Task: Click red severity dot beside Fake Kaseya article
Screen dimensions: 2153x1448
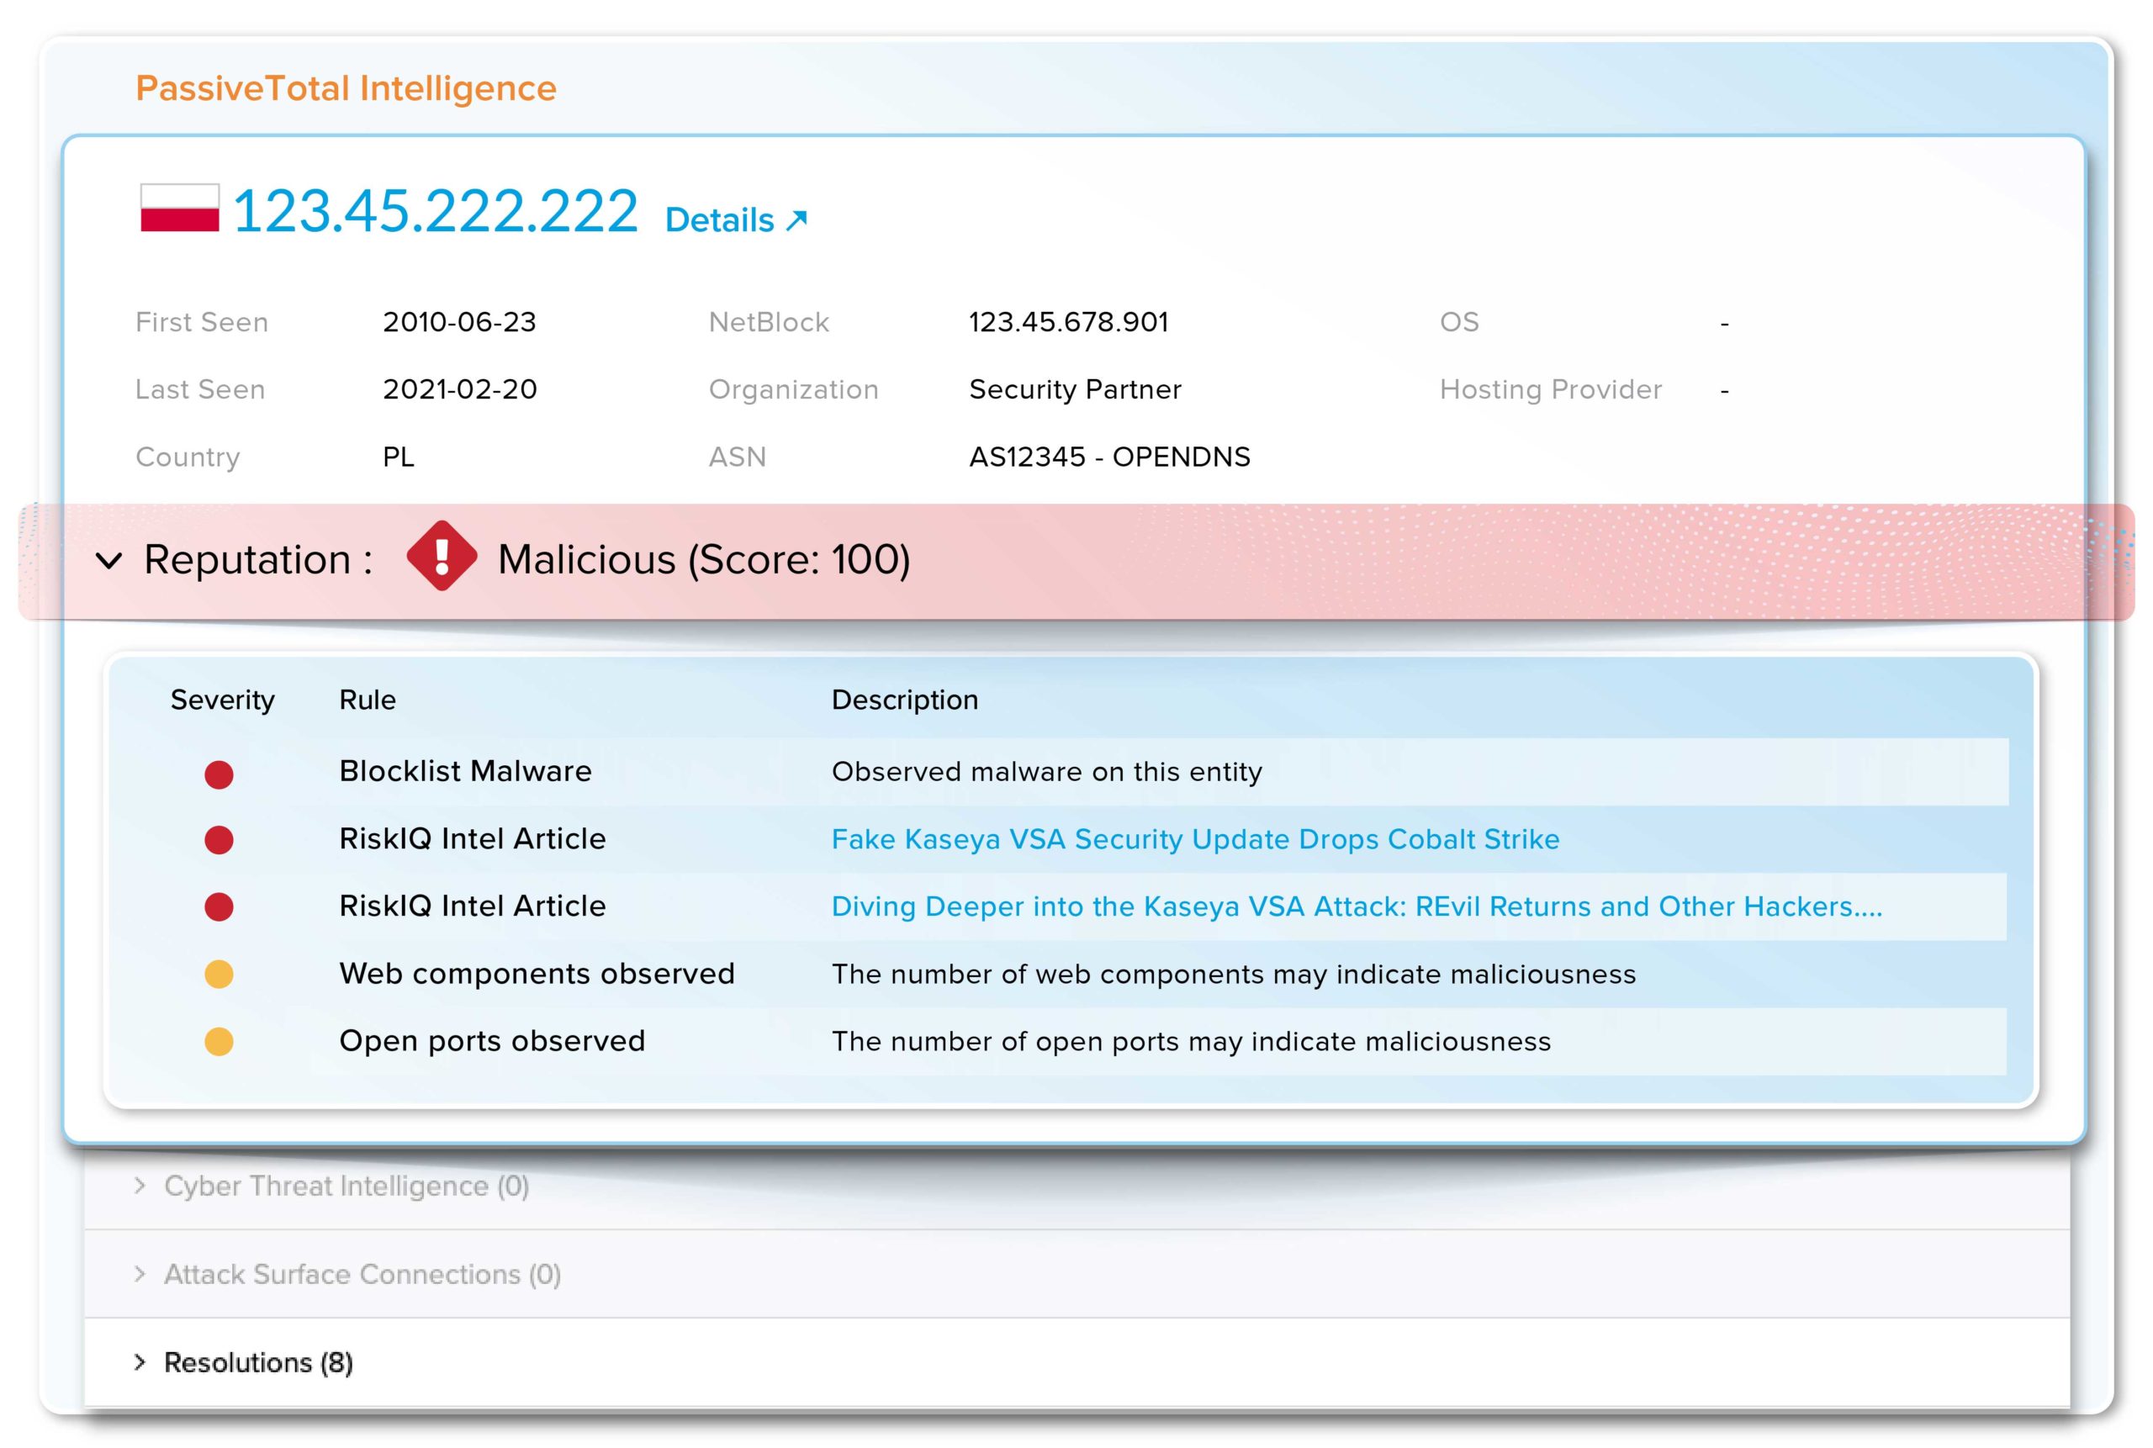Action: tap(219, 839)
